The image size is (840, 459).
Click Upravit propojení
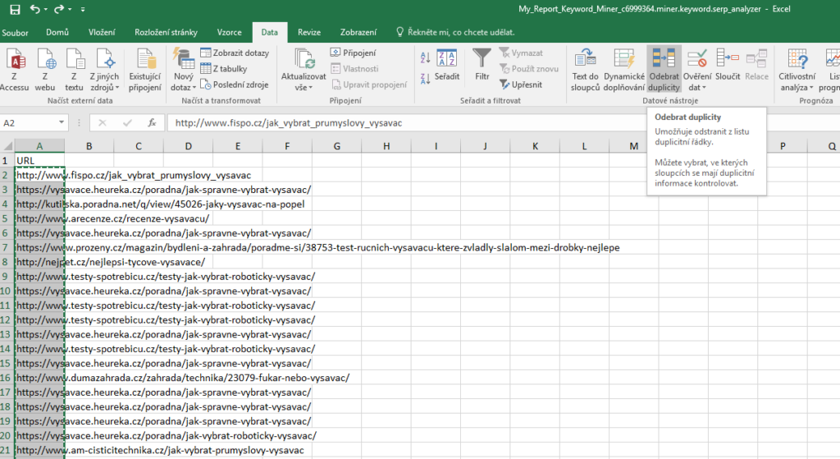369,85
